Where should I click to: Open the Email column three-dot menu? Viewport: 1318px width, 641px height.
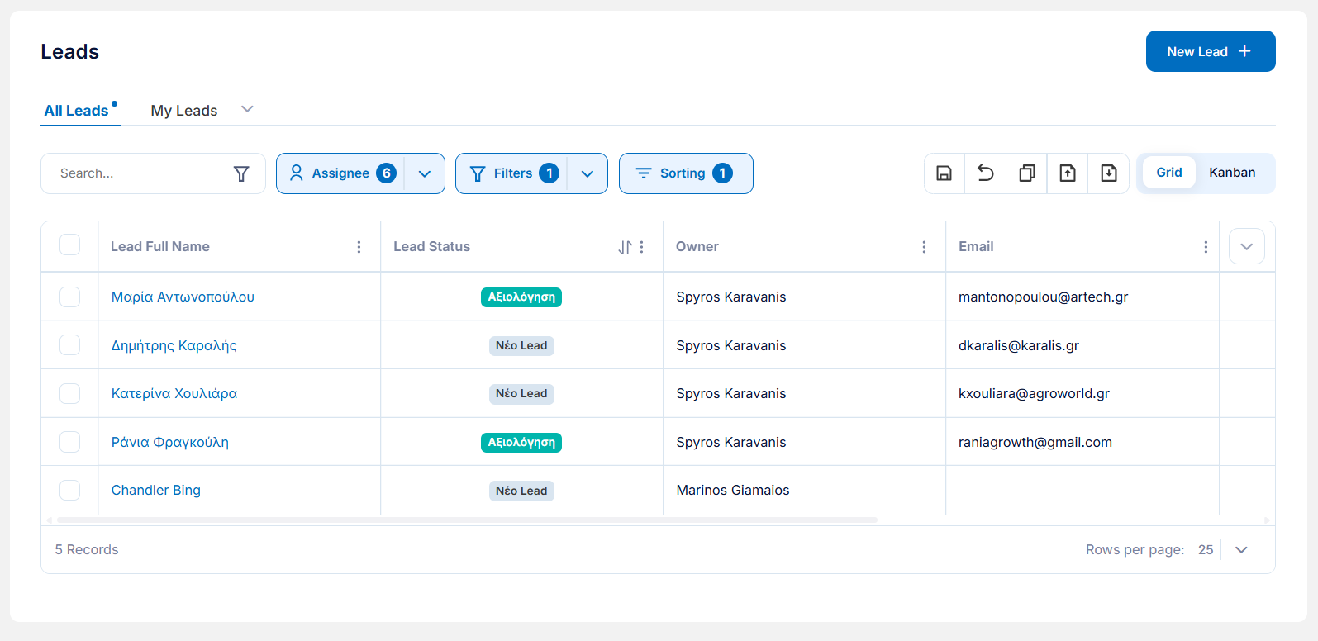tap(1206, 247)
